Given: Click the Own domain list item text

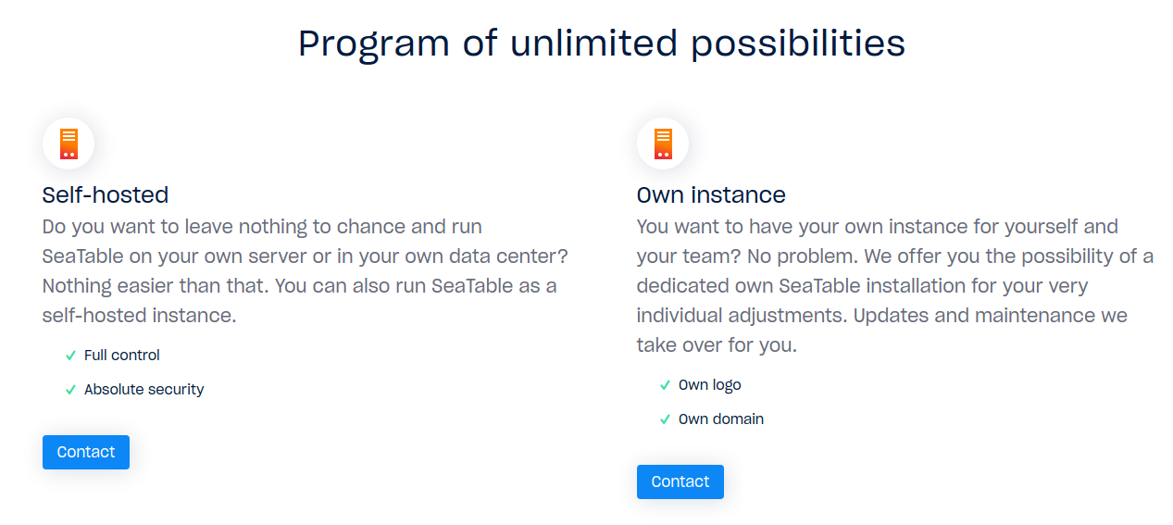Looking at the screenshot, I should [x=721, y=419].
